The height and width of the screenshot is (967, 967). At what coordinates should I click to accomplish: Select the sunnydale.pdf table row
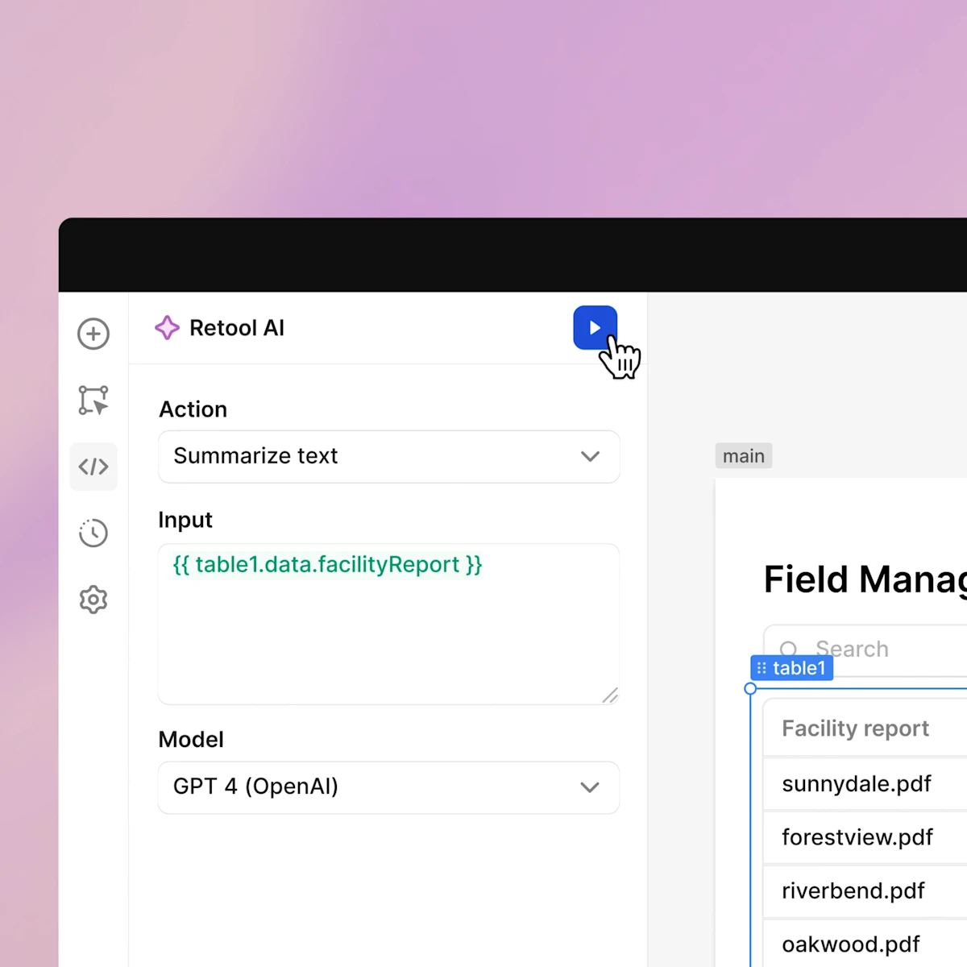click(x=857, y=782)
